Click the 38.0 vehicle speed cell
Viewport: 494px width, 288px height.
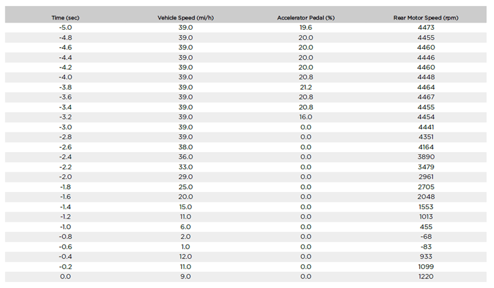[x=185, y=147]
